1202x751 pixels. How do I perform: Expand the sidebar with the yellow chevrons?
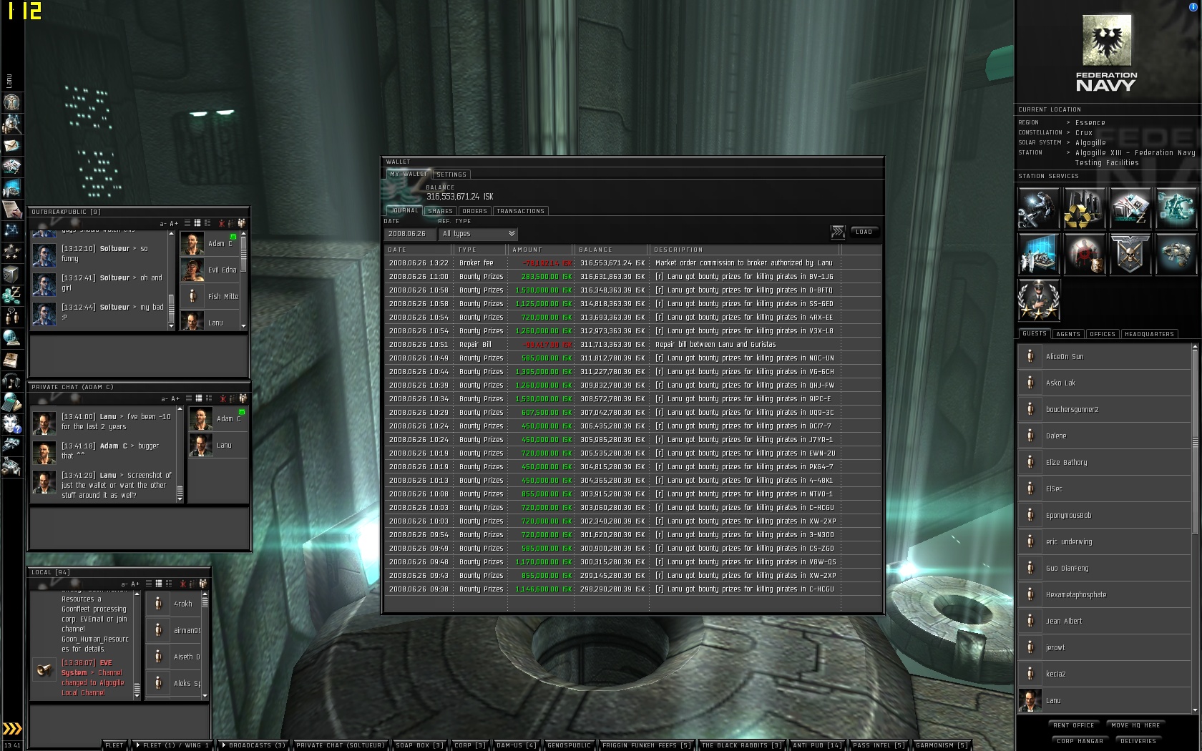pyautogui.click(x=12, y=729)
